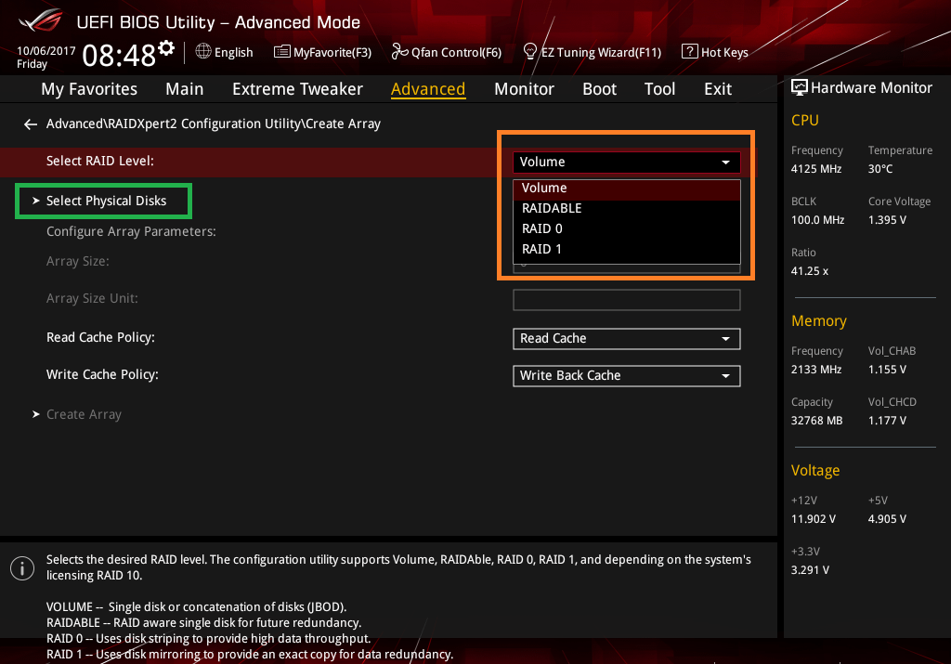Click the 1.395 V core voltage value
The height and width of the screenshot is (664, 951).
[x=887, y=220]
